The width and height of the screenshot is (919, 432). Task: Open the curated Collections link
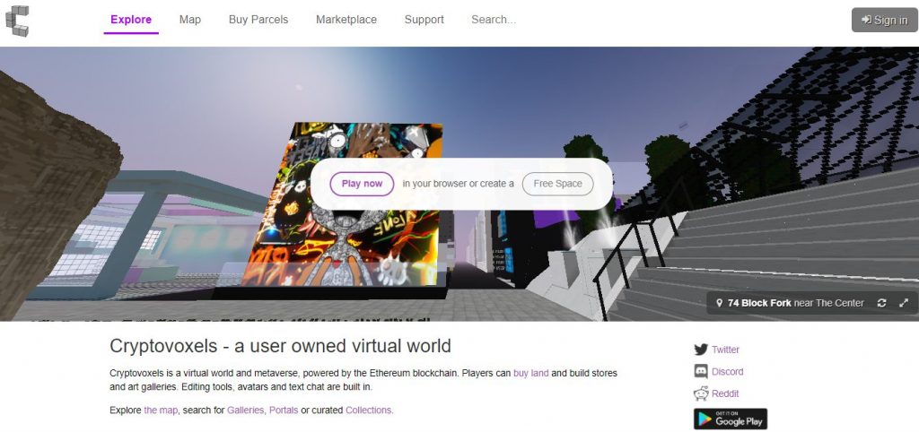369,410
